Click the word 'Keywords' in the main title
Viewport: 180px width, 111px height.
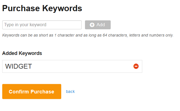coord(62,8)
